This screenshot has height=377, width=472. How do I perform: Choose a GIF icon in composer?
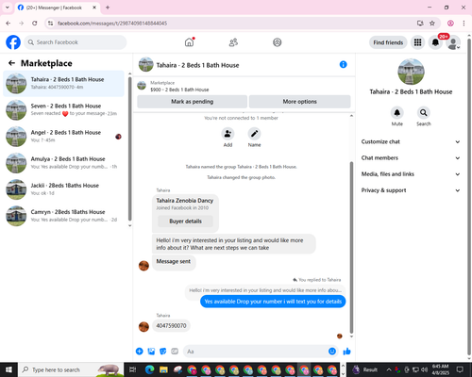pos(175,352)
